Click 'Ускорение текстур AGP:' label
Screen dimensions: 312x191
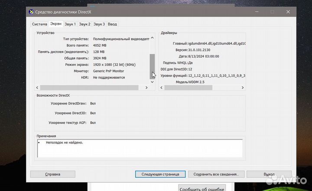[68, 123]
